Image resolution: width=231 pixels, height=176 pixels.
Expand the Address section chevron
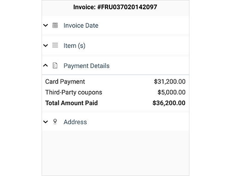46,122
